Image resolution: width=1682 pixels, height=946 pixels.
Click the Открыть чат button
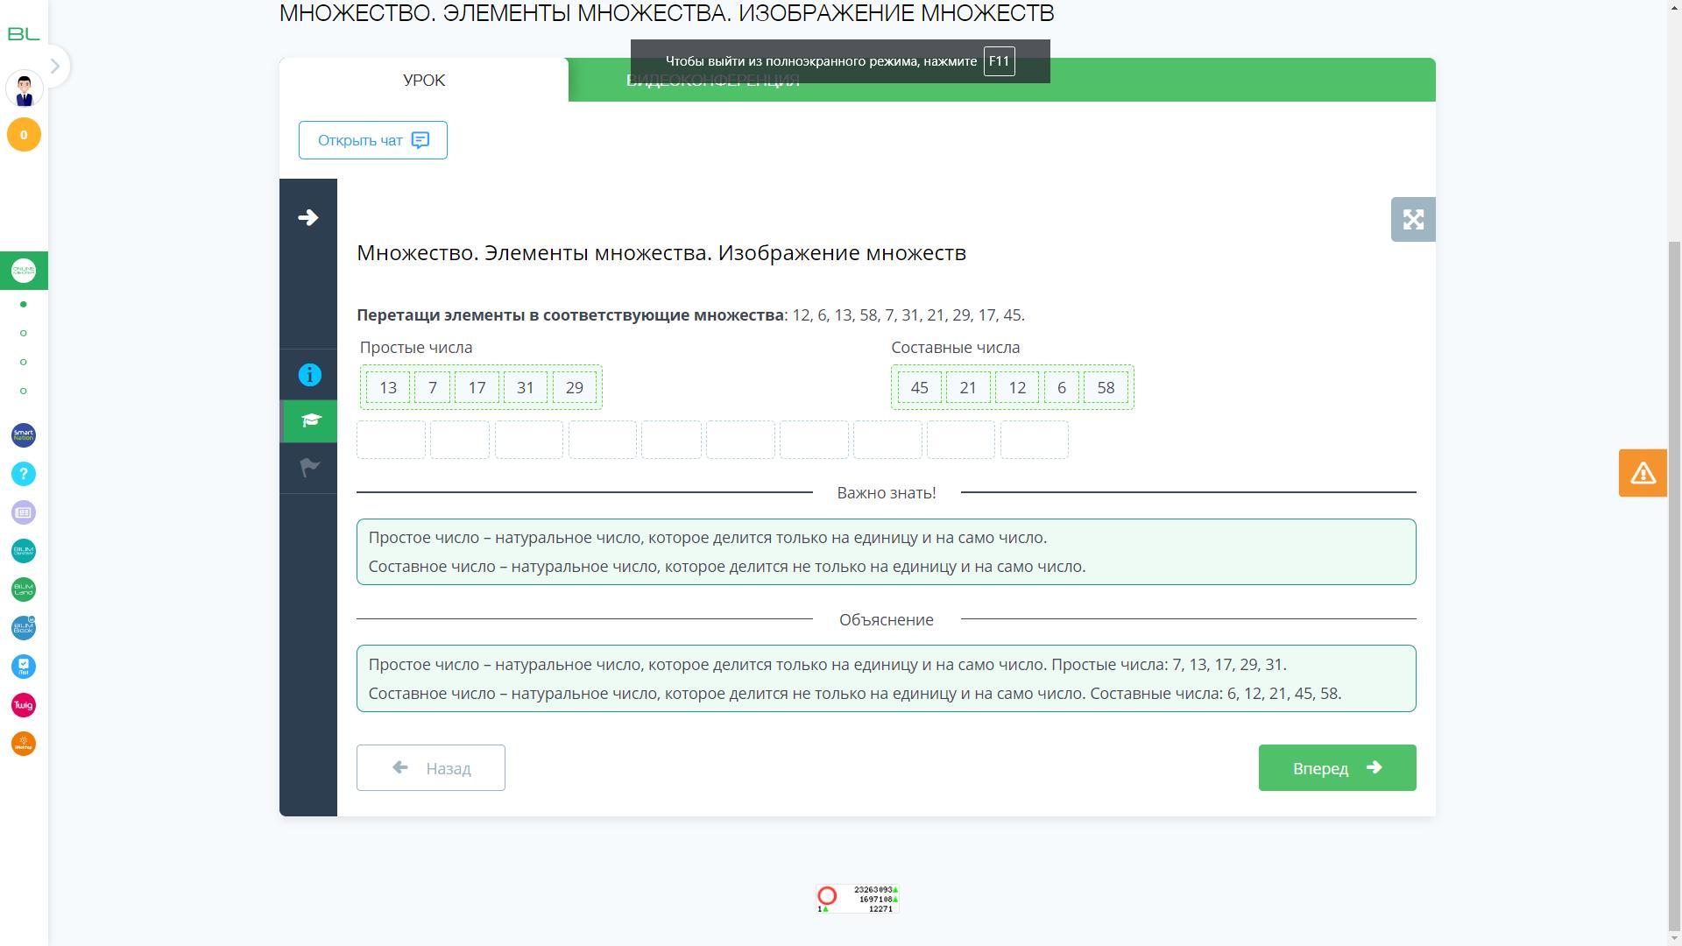[372, 140]
